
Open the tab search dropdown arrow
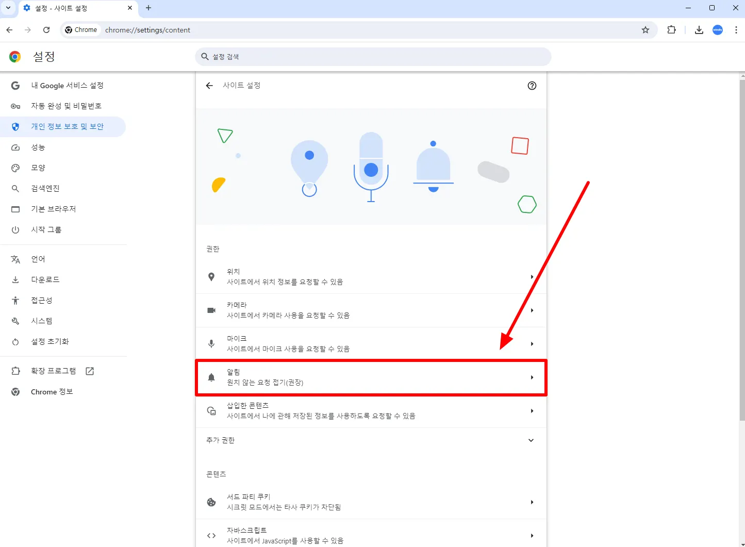pos(8,8)
